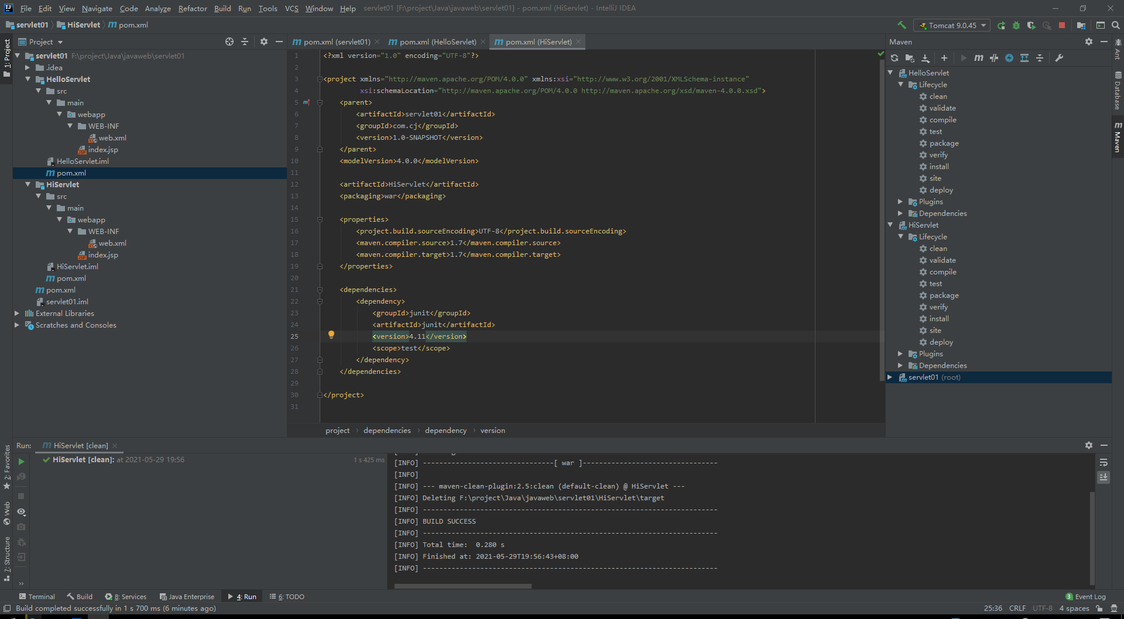The image size is (1124, 619).
Task: Click the Maven Generate Sources folder icon
Action: 910,58
